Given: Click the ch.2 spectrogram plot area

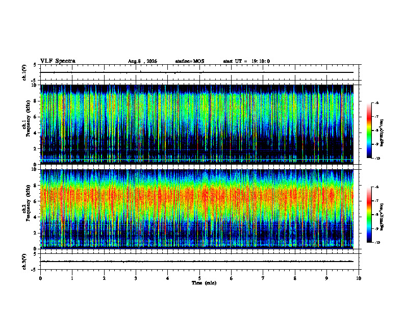Looking at the screenshot, I should coord(197,209).
